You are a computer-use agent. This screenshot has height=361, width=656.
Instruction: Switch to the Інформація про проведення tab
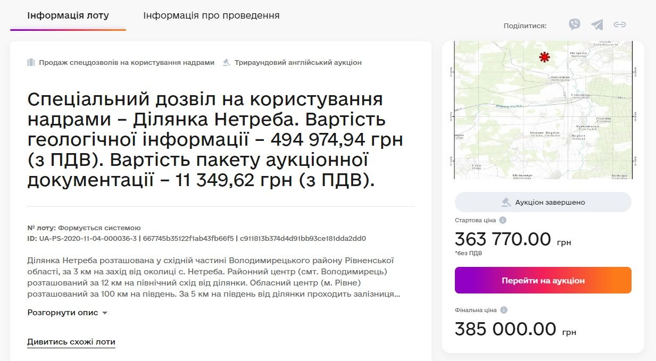click(210, 15)
